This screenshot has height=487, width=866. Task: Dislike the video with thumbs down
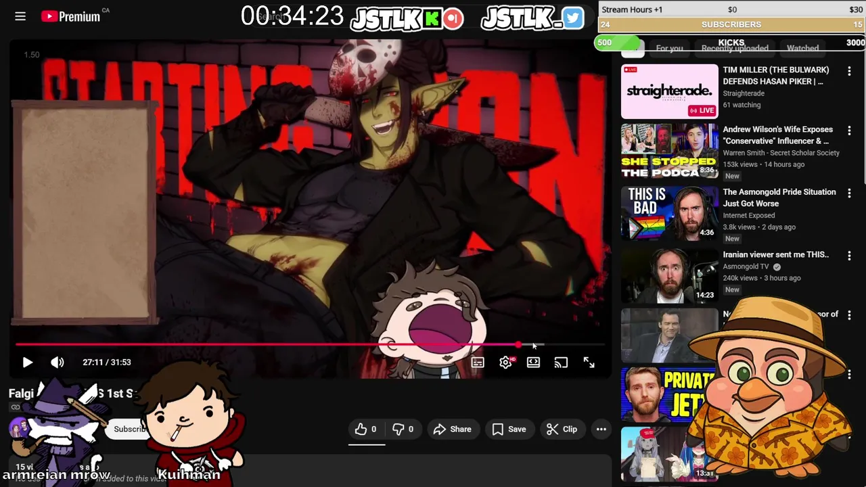(403, 429)
